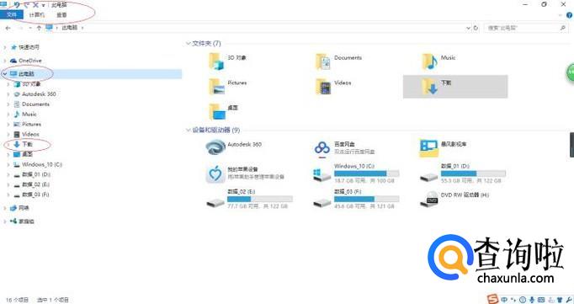574x304 pixels.
Task: Open the address bar history dropdown
Action: 468,28
